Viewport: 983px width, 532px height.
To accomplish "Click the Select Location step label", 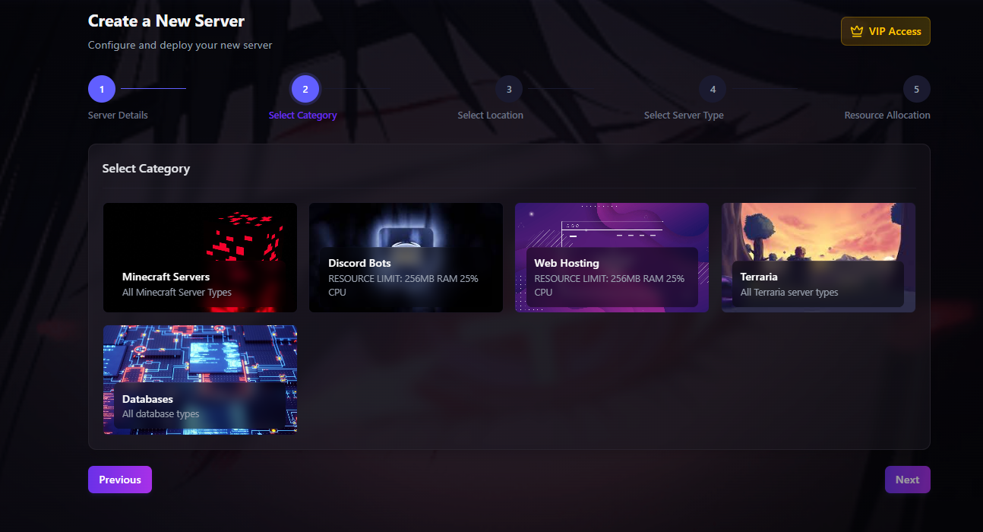I will coord(490,115).
